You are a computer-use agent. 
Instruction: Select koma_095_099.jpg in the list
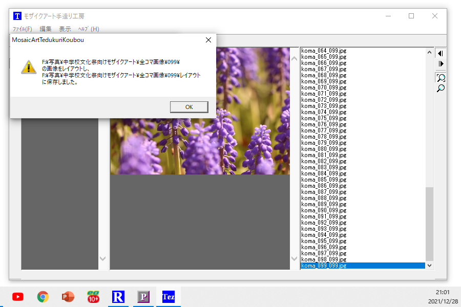tap(363, 241)
